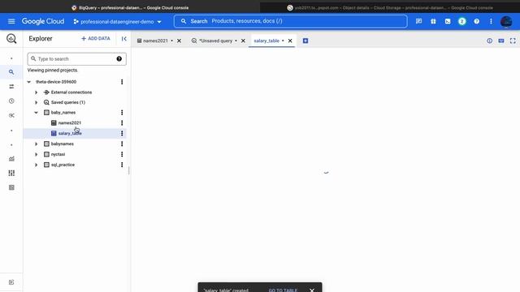Open the info panel icon at top right
This screenshot has height=292, width=520.
pos(489,41)
